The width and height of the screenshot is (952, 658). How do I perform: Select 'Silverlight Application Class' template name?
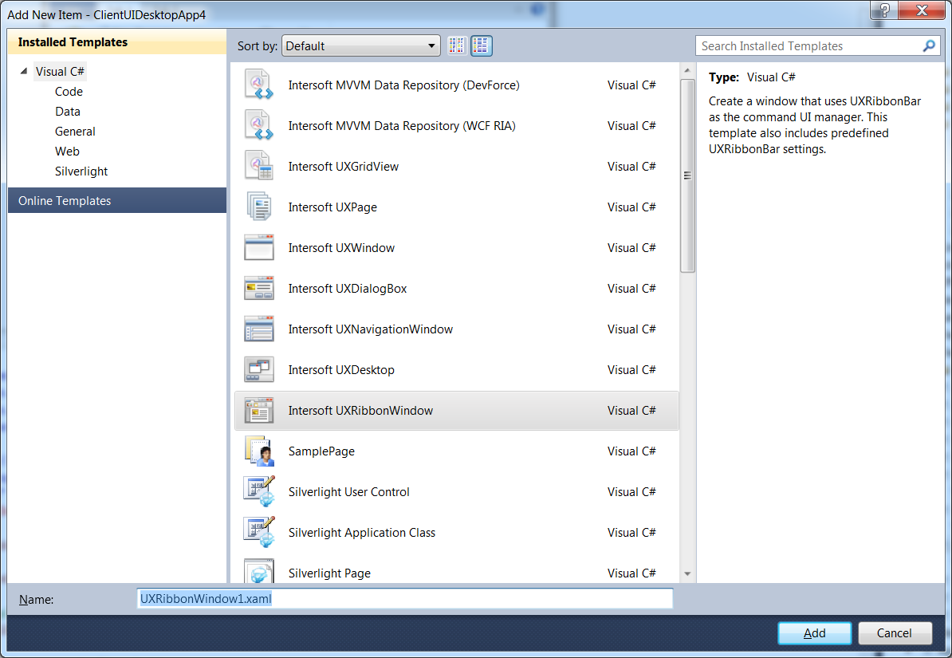click(362, 533)
